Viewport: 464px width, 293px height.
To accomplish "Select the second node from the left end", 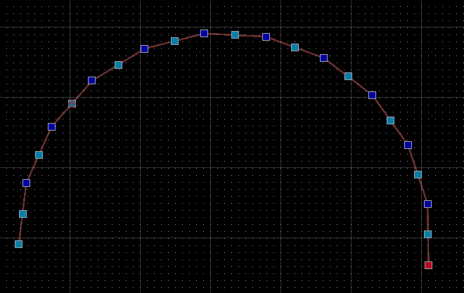I will (22, 214).
